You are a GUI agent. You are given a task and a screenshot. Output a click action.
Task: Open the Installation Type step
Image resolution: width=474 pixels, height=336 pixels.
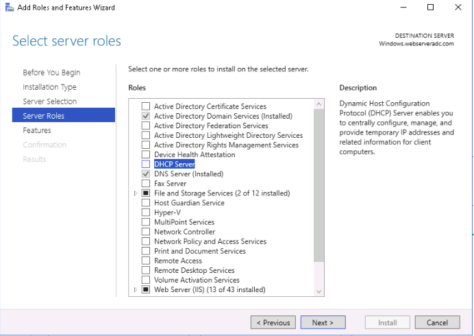(x=49, y=87)
